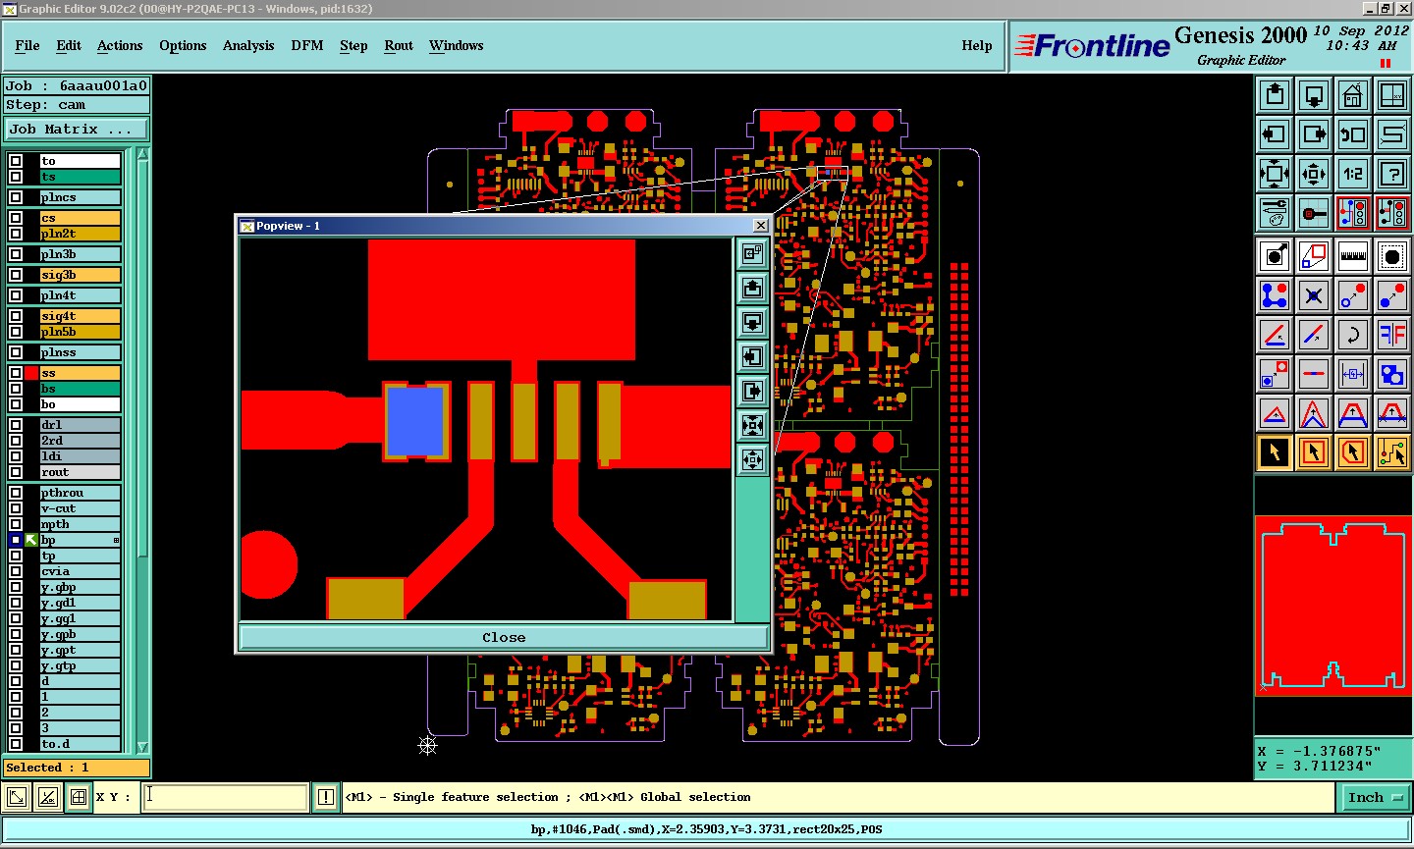Open the Rout menu

tap(399, 45)
